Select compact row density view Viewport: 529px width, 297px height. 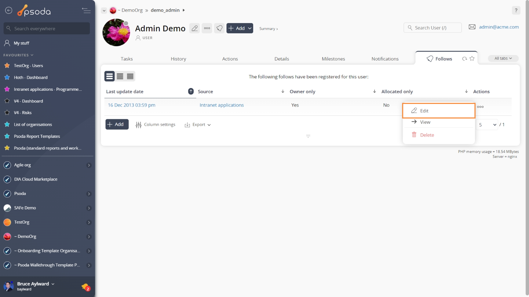tap(130, 76)
